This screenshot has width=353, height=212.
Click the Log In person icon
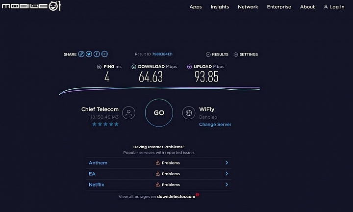tap(326, 7)
